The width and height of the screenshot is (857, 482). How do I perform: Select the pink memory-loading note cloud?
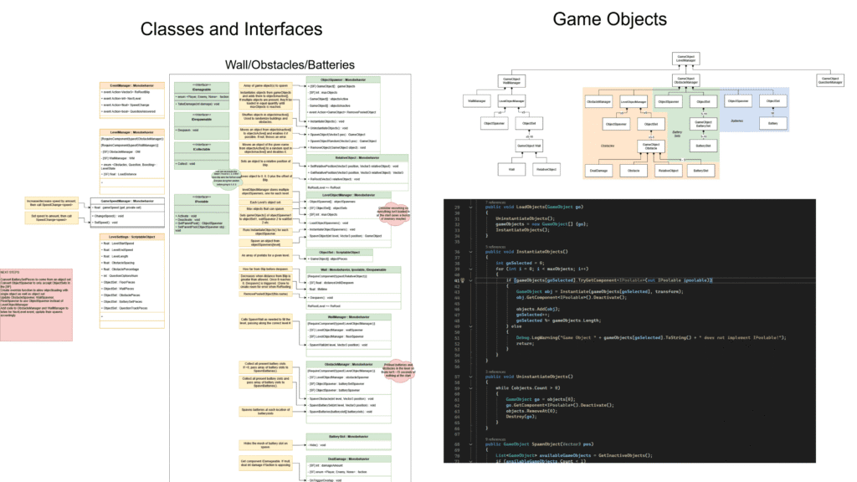pos(393,213)
